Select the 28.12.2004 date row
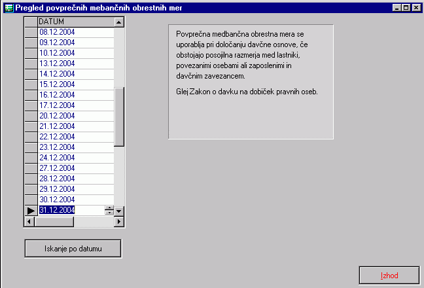 pyautogui.click(x=76, y=179)
